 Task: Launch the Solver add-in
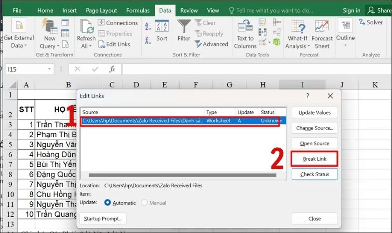[x=371, y=22]
